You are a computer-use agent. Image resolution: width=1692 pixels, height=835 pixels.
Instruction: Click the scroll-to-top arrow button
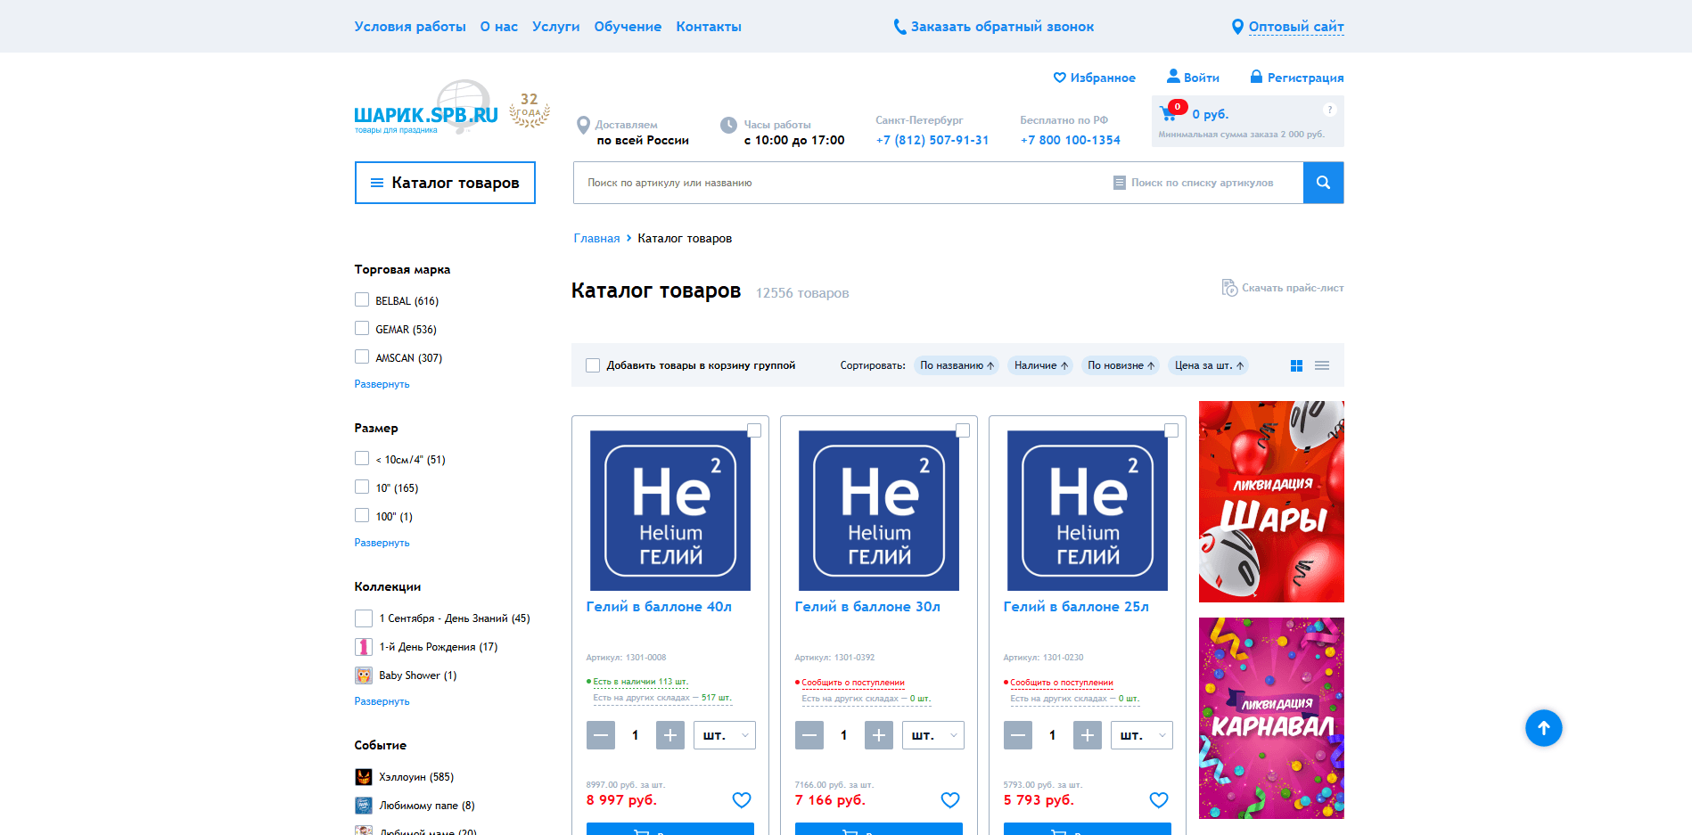coord(1544,728)
